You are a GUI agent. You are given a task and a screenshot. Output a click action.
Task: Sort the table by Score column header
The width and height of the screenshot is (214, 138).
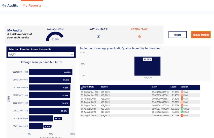pos(173,87)
